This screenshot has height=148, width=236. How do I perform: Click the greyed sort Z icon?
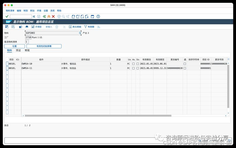pos(64,27)
